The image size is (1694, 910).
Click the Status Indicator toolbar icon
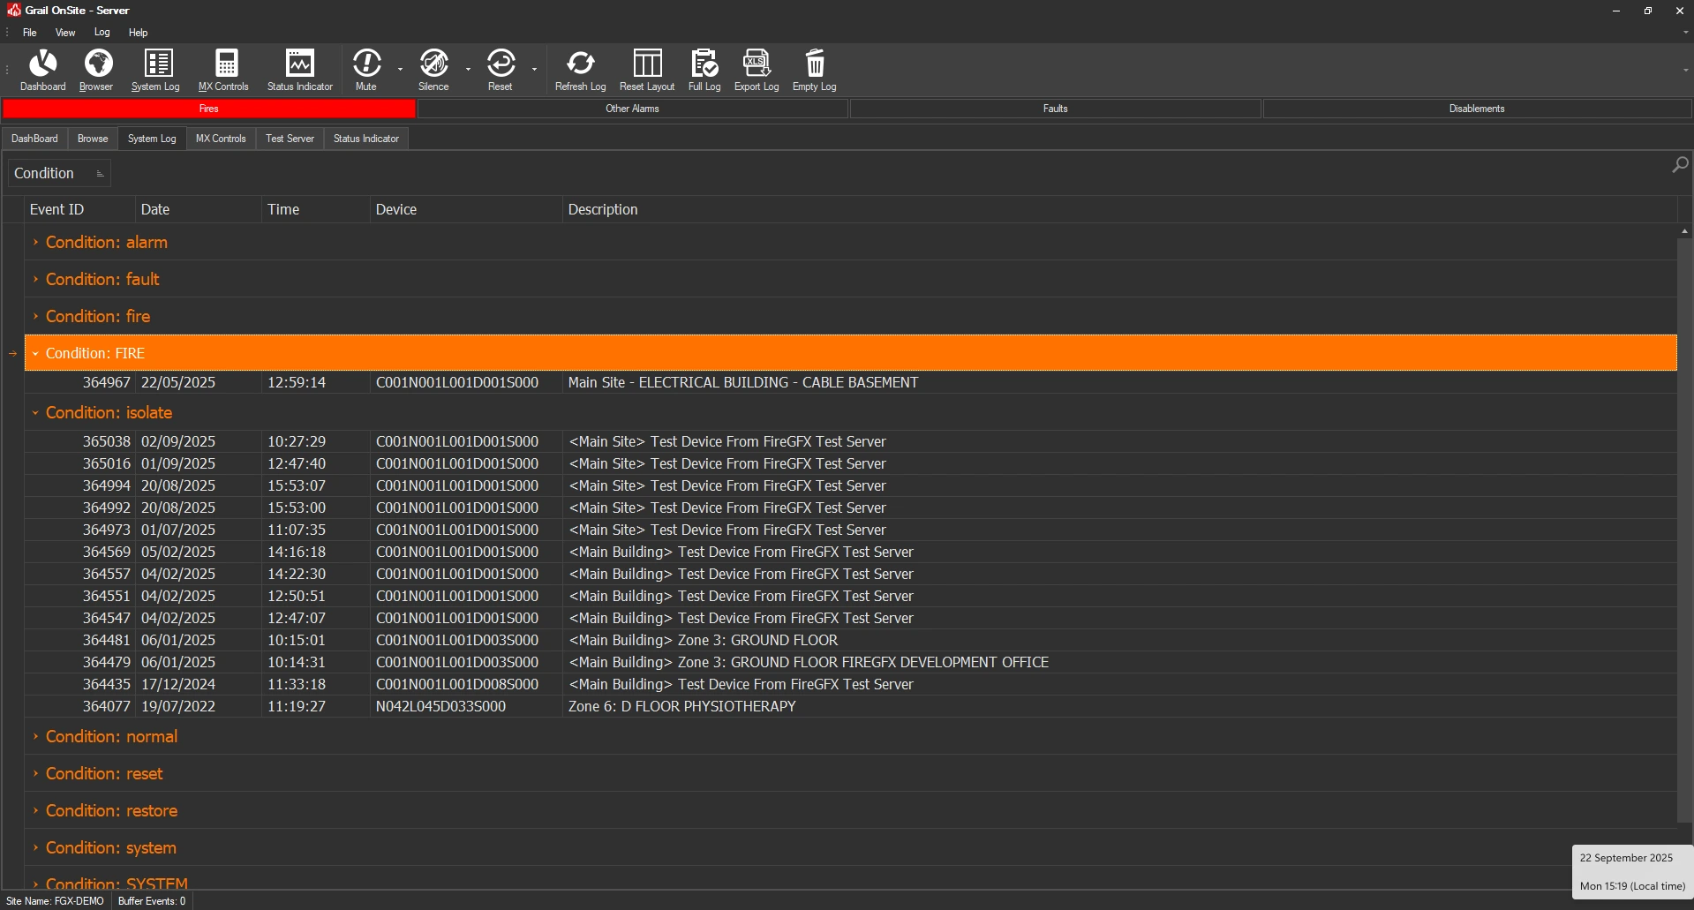point(299,70)
